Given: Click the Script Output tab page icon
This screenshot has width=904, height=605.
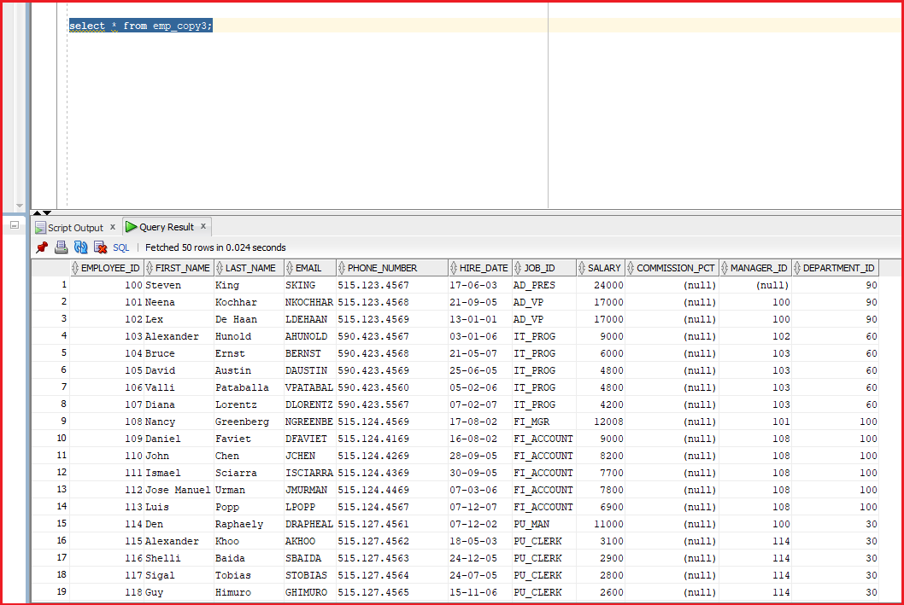Looking at the screenshot, I should click(x=40, y=228).
